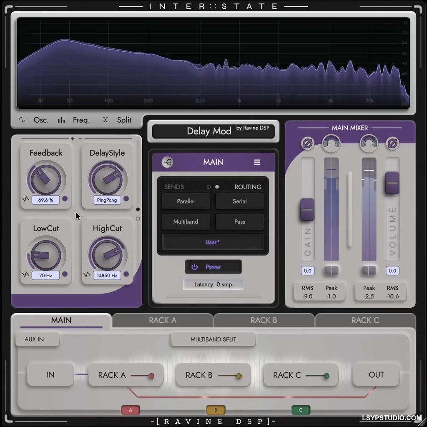Click the RACK A node in chain
Screen dimensions: 427x427
click(x=126, y=375)
